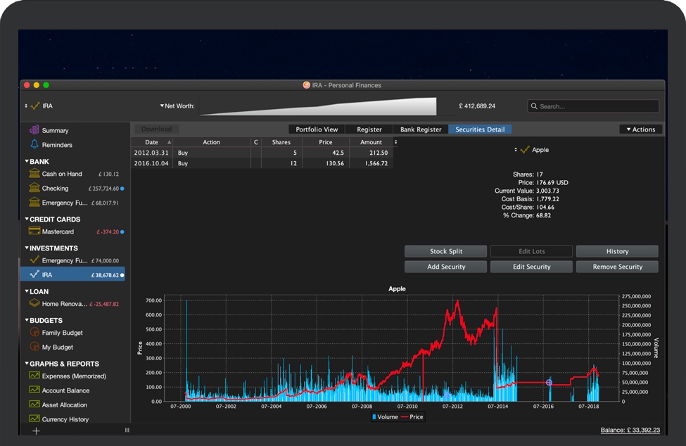Screen dimensions: 686x446
Task: Click the Search input field
Action: point(593,106)
